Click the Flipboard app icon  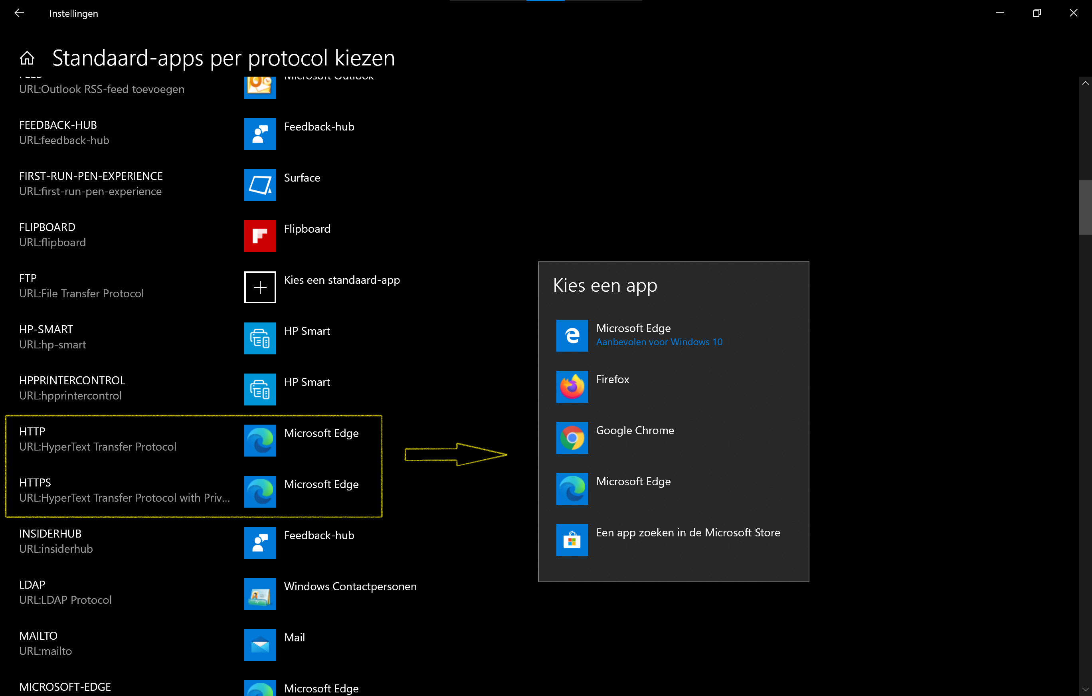point(260,236)
